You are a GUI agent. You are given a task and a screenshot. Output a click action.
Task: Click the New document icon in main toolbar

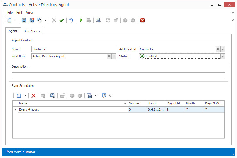pos(9,20)
